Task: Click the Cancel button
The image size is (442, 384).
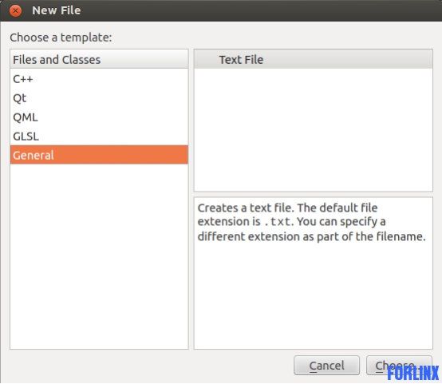Action: 326,366
